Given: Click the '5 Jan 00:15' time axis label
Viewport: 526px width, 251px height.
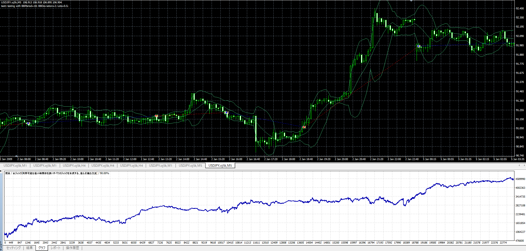Looking at the screenshot, I should (430, 159).
